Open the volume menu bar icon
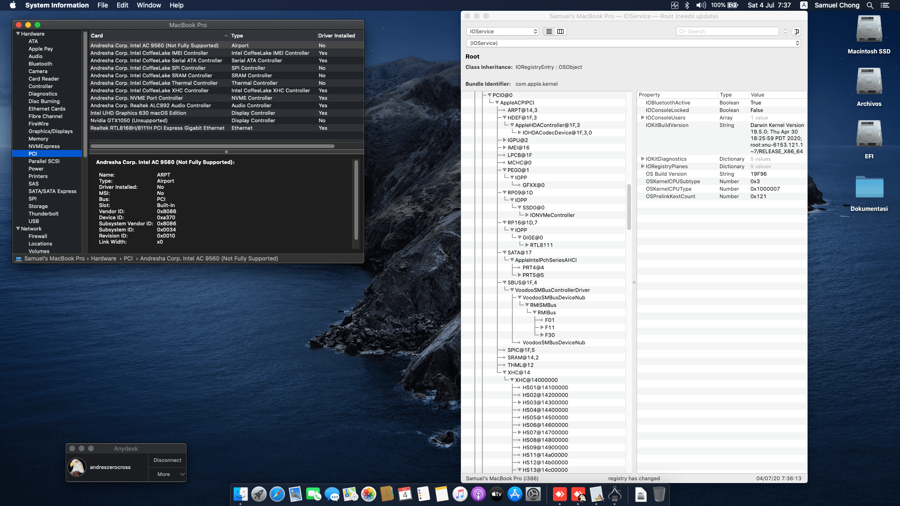Image resolution: width=900 pixels, height=506 pixels. [x=701, y=5]
